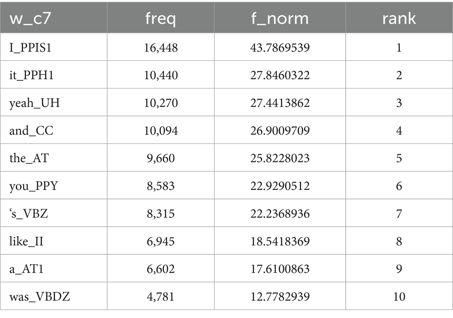Click the freq column header

160,18
